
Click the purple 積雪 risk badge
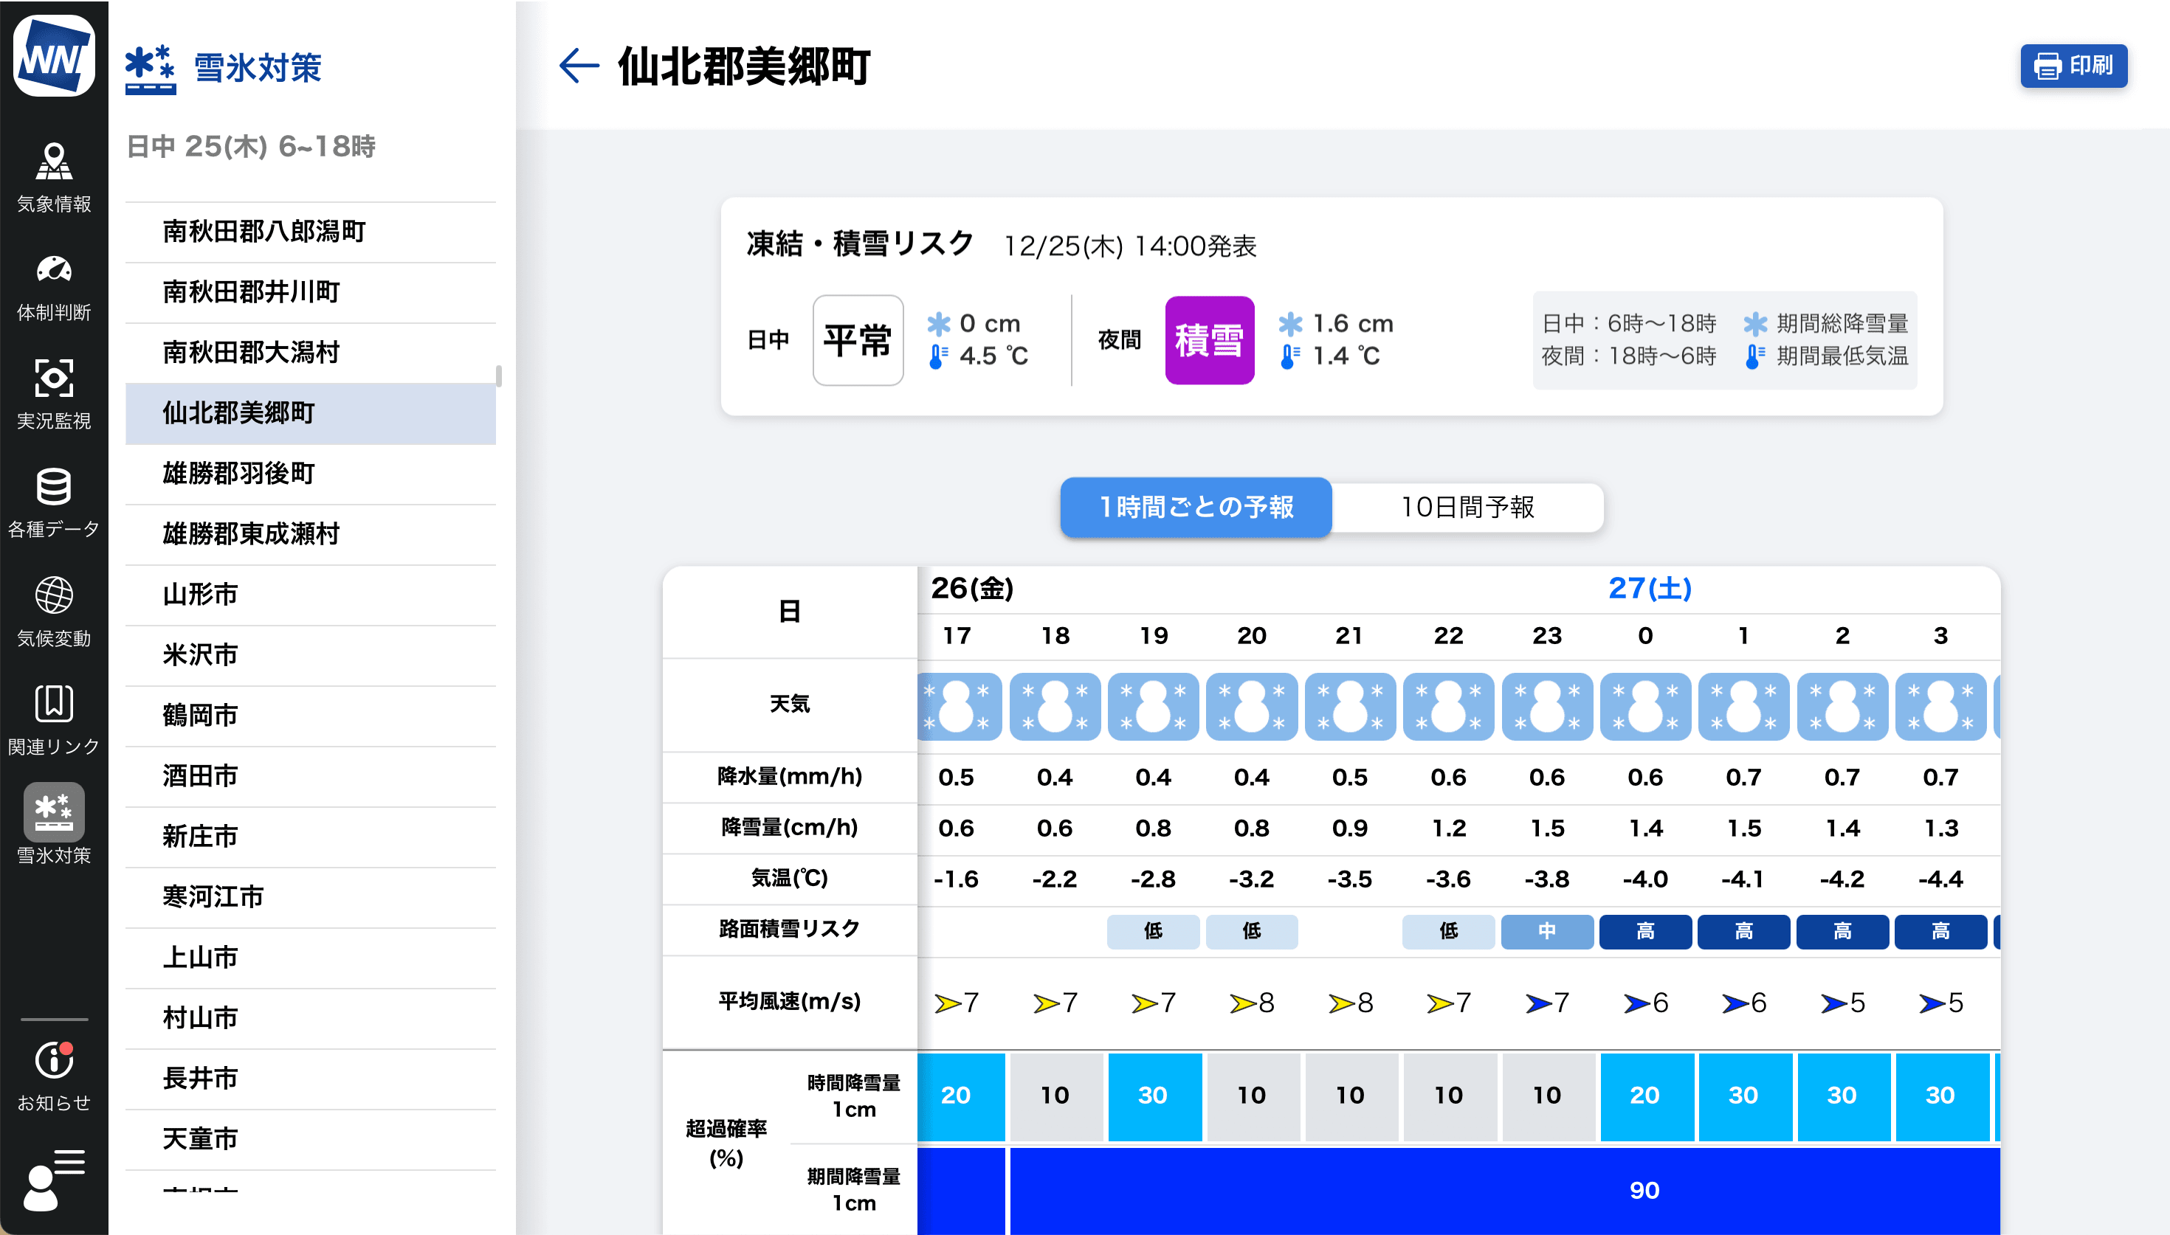(1209, 340)
